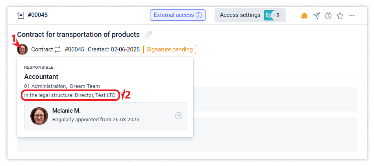Click the document icon beside #00045
Image resolution: width=374 pixels, height=166 pixels.
click(21, 15)
